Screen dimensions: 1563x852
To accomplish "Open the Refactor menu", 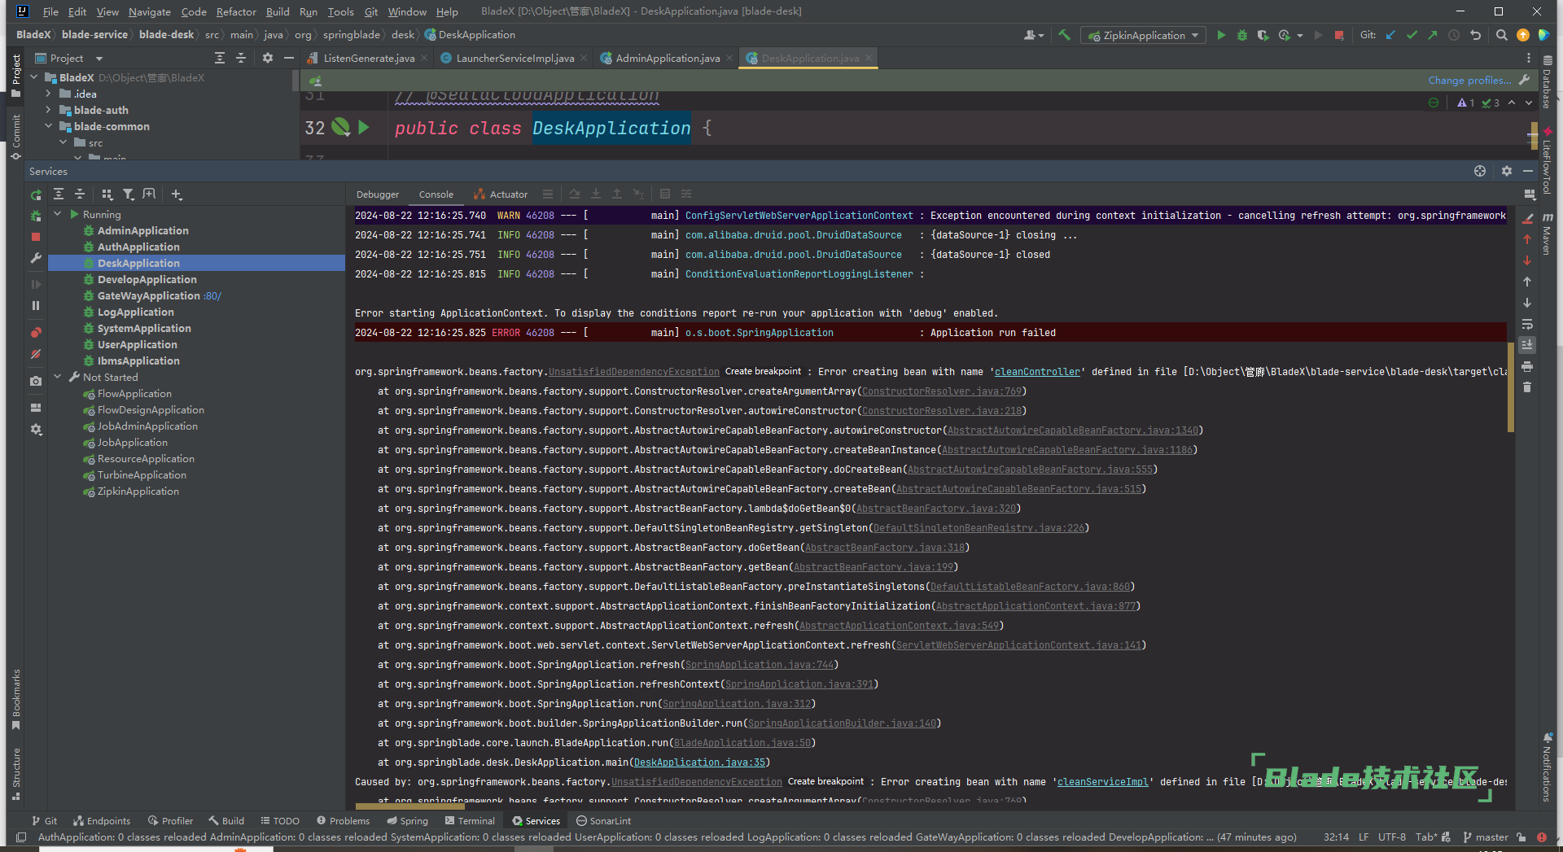I will (236, 11).
